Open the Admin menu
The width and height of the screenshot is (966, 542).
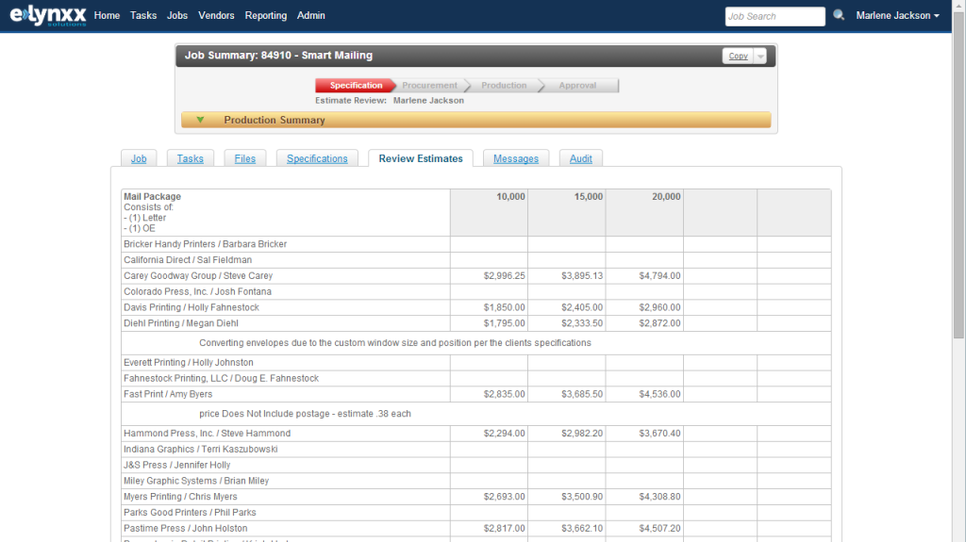coord(311,16)
